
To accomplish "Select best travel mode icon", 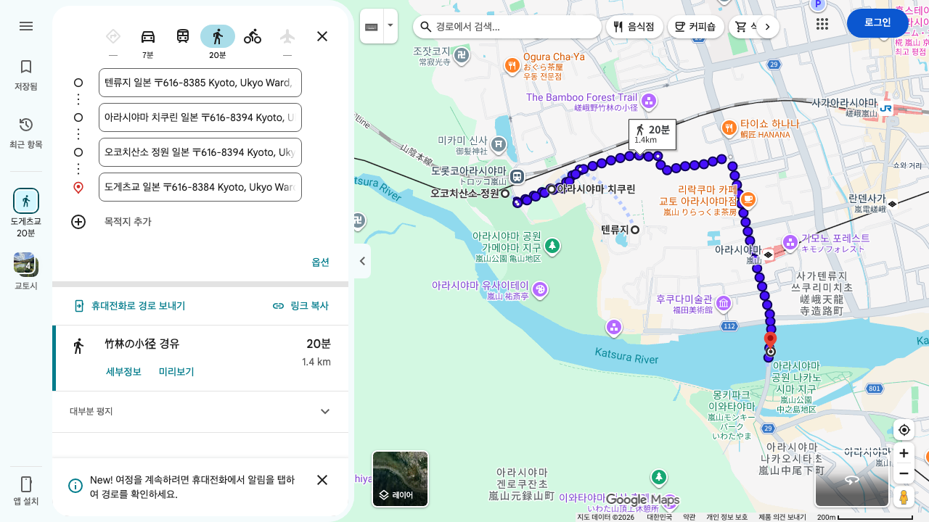I will (x=113, y=36).
